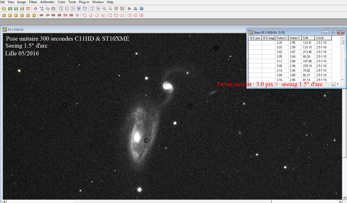Image resolution: width=347 pixels, height=203 pixels.
Task: Click the yellow open-folder icon
Action: click(x=4, y=9)
